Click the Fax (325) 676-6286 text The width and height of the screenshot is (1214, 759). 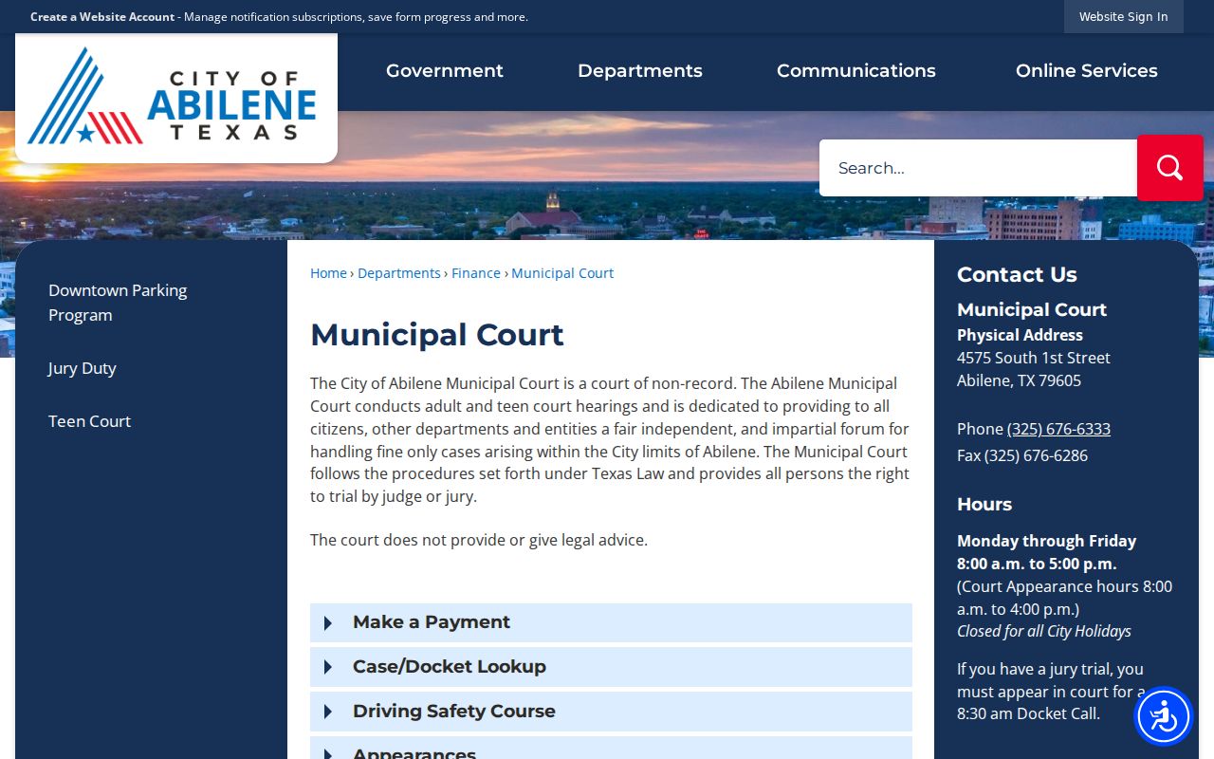tap(1022, 455)
